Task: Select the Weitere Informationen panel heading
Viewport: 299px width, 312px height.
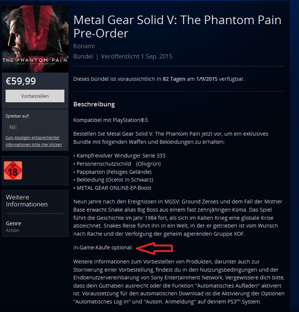Action: coord(27,200)
